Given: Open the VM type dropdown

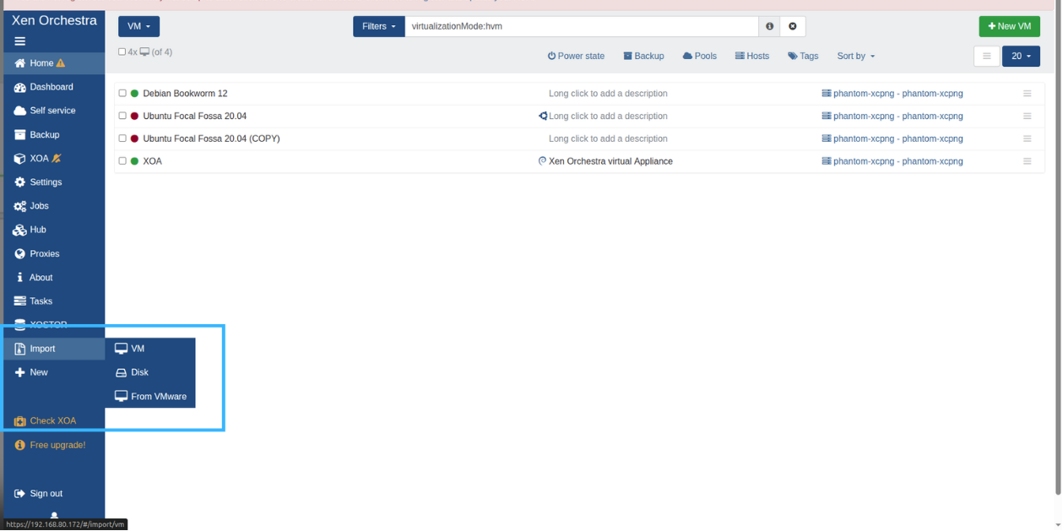Looking at the screenshot, I should pyautogui.click(x=138, y=26).
